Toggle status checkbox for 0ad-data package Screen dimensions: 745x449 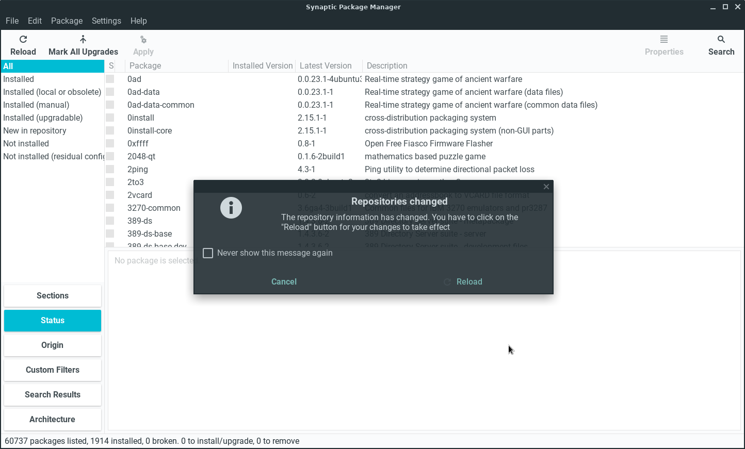[x=110, y=92]
